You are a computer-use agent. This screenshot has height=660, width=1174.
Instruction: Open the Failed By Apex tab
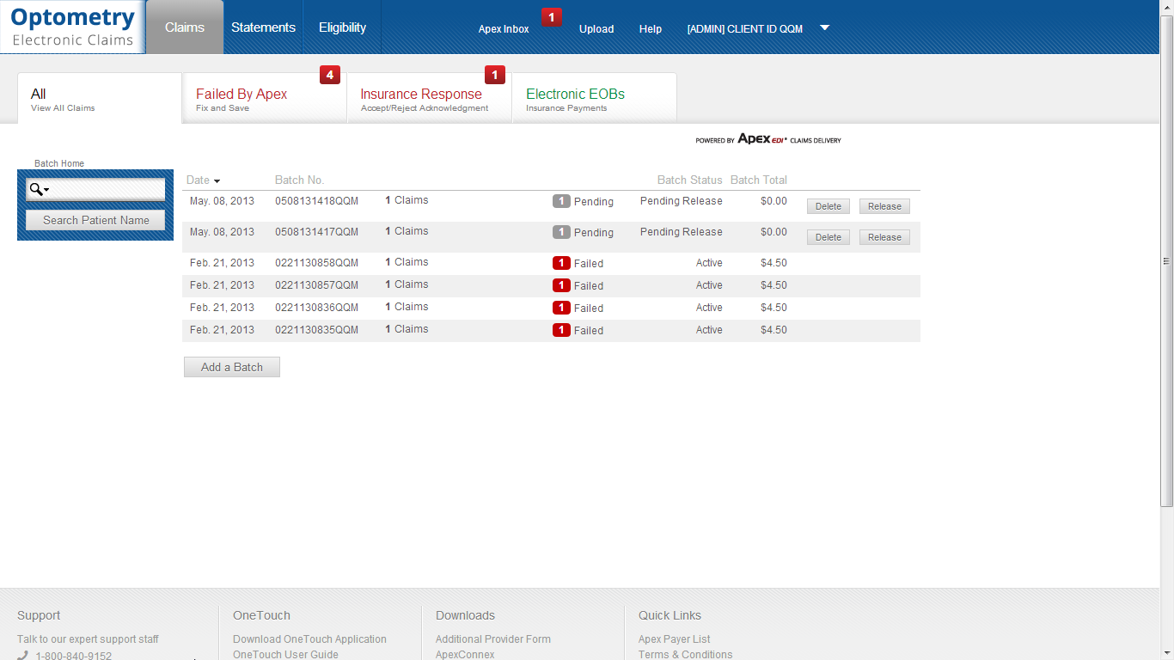point(265,98)
